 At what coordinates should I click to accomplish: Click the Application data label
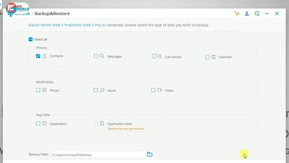pyautogui.click(x=119, y=124)
